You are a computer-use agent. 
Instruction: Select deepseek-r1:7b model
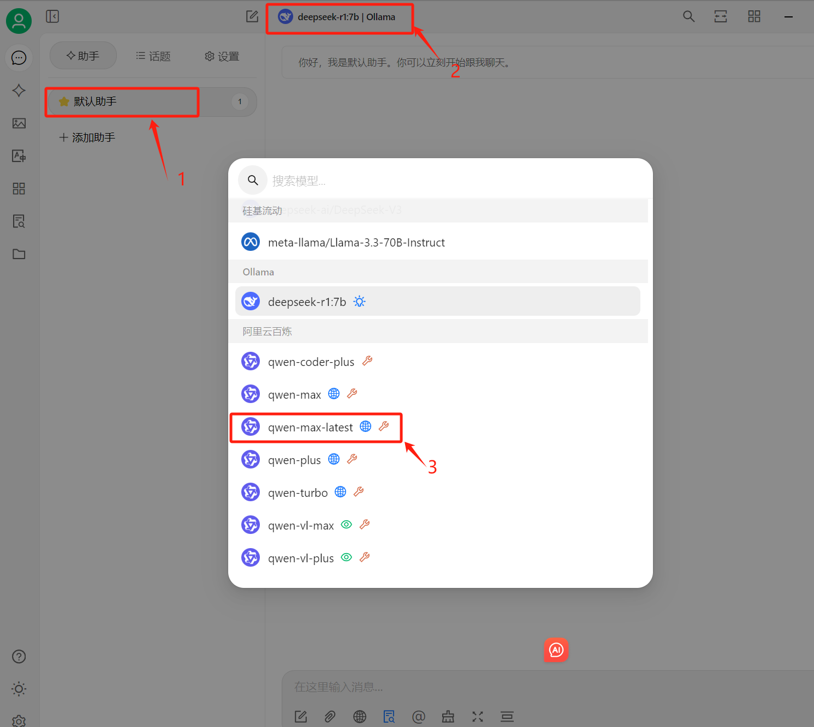click(x=438, y=302)
